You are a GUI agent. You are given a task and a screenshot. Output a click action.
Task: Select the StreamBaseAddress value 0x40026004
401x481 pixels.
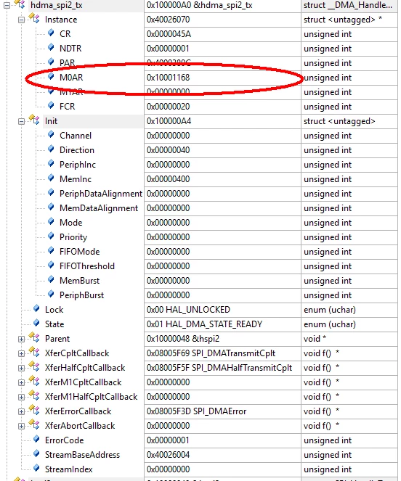168,455
